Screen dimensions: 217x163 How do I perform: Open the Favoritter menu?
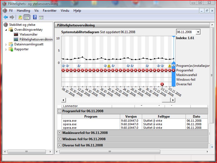tap(50, 11)
